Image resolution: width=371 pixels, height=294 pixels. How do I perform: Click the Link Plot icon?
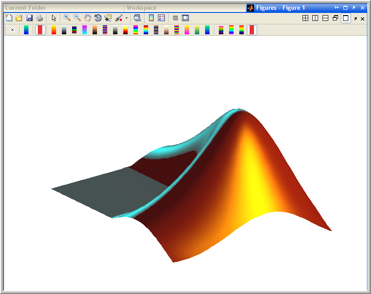137,18
